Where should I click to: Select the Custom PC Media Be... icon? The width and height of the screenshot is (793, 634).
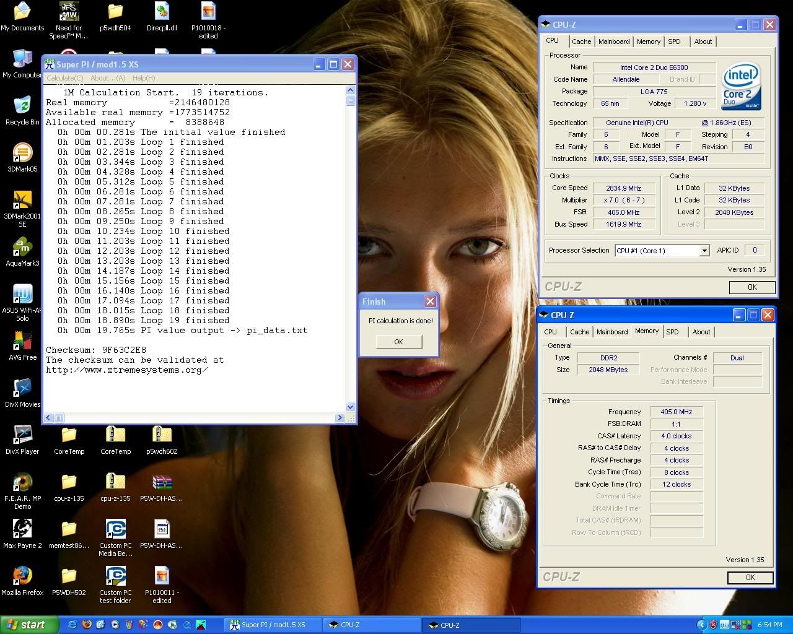(x=115, y=538)
